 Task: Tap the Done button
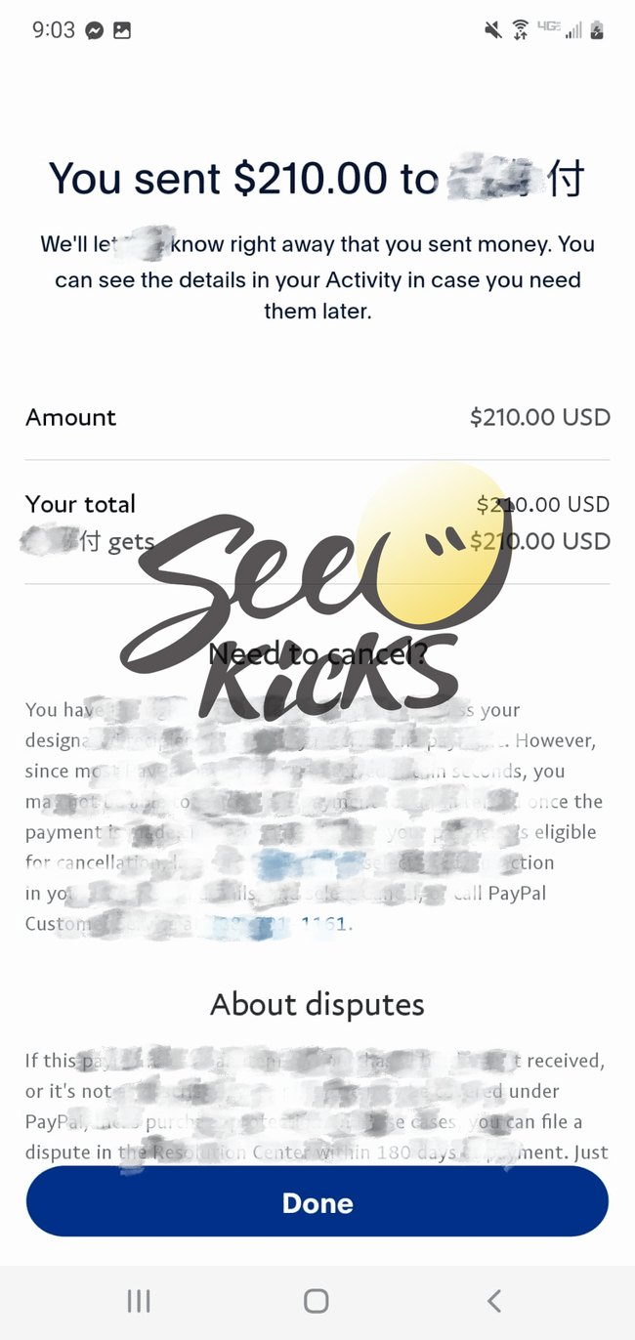coord(317,1202)
